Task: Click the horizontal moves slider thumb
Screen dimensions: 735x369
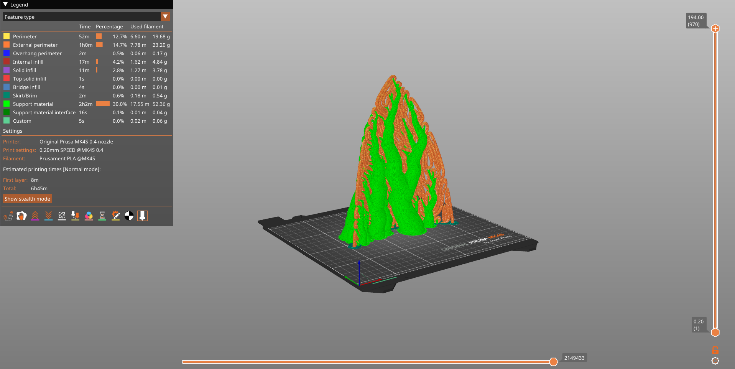Action: 553,361
